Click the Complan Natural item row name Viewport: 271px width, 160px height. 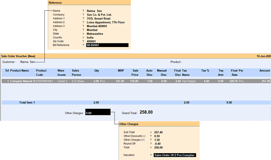(22, 81)
